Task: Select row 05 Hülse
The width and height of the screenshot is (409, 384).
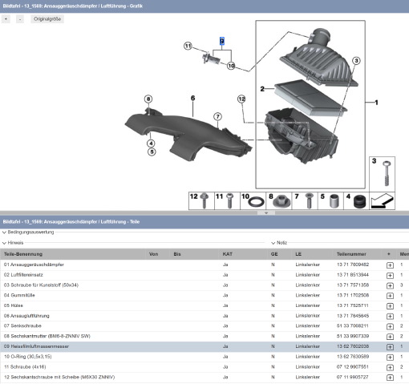Action: pyautogui.click(x=204, y=305)
